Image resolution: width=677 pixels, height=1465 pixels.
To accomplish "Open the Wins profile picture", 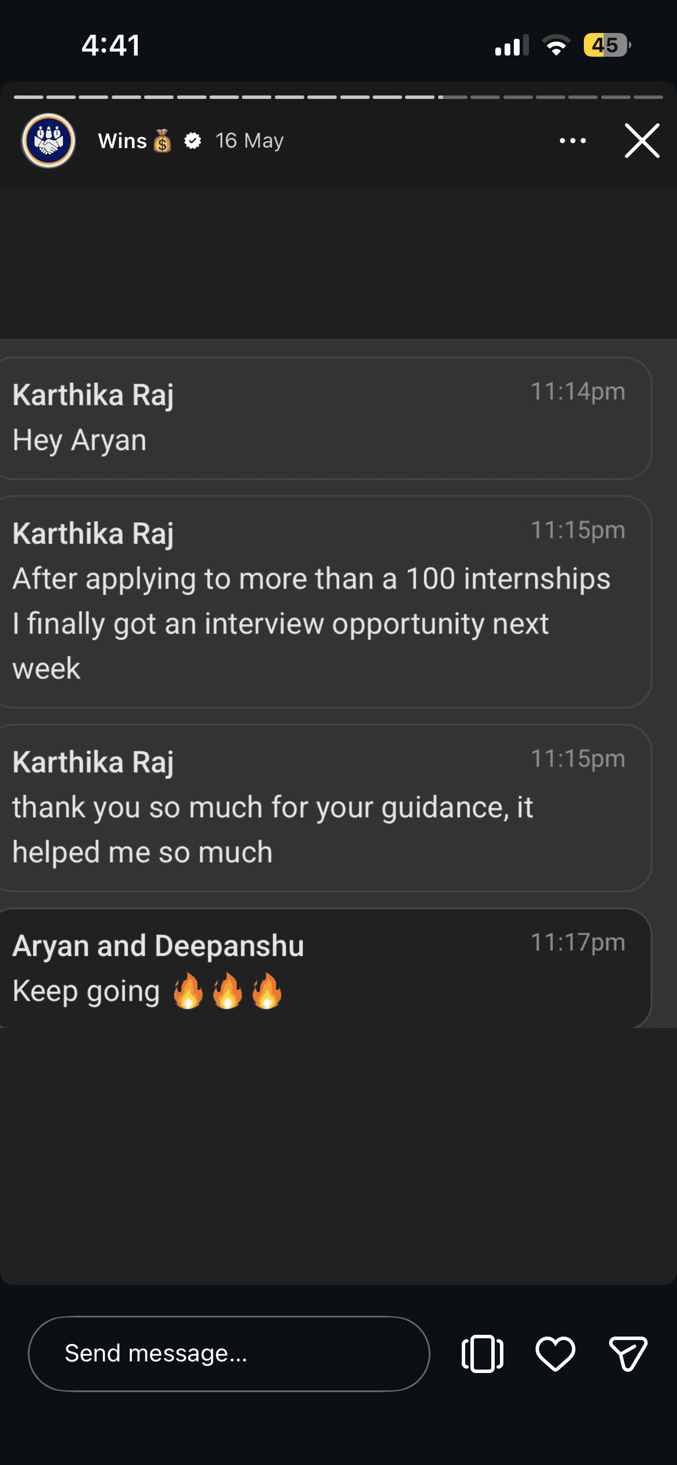I will coord(49,141).
